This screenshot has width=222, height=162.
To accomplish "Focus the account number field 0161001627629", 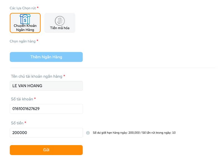I will (46, 109).
